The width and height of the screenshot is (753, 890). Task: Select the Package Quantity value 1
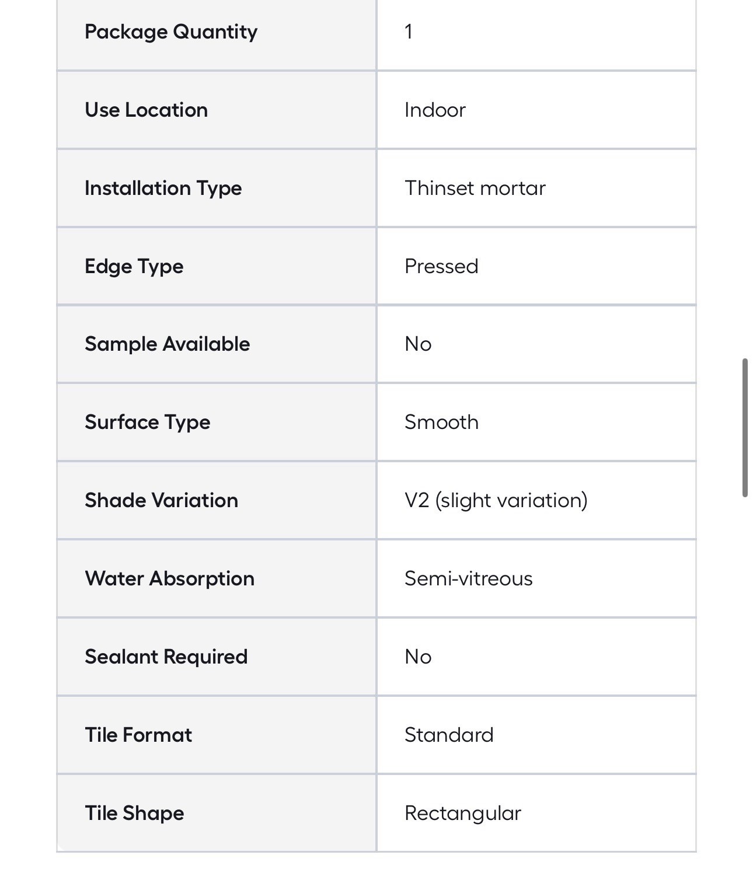[x=409, y=32]
